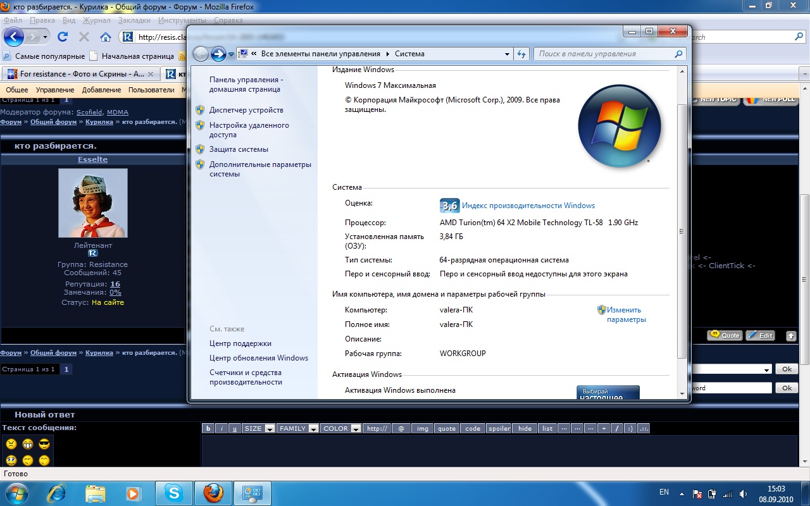The height and width of the screenshot is (506, 810).
Task: Close the 'For resistance - Фото и Скрины' tab
Action: coord(150,74)
